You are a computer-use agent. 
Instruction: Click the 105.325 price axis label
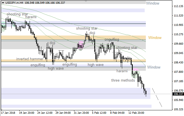point(178,109)
